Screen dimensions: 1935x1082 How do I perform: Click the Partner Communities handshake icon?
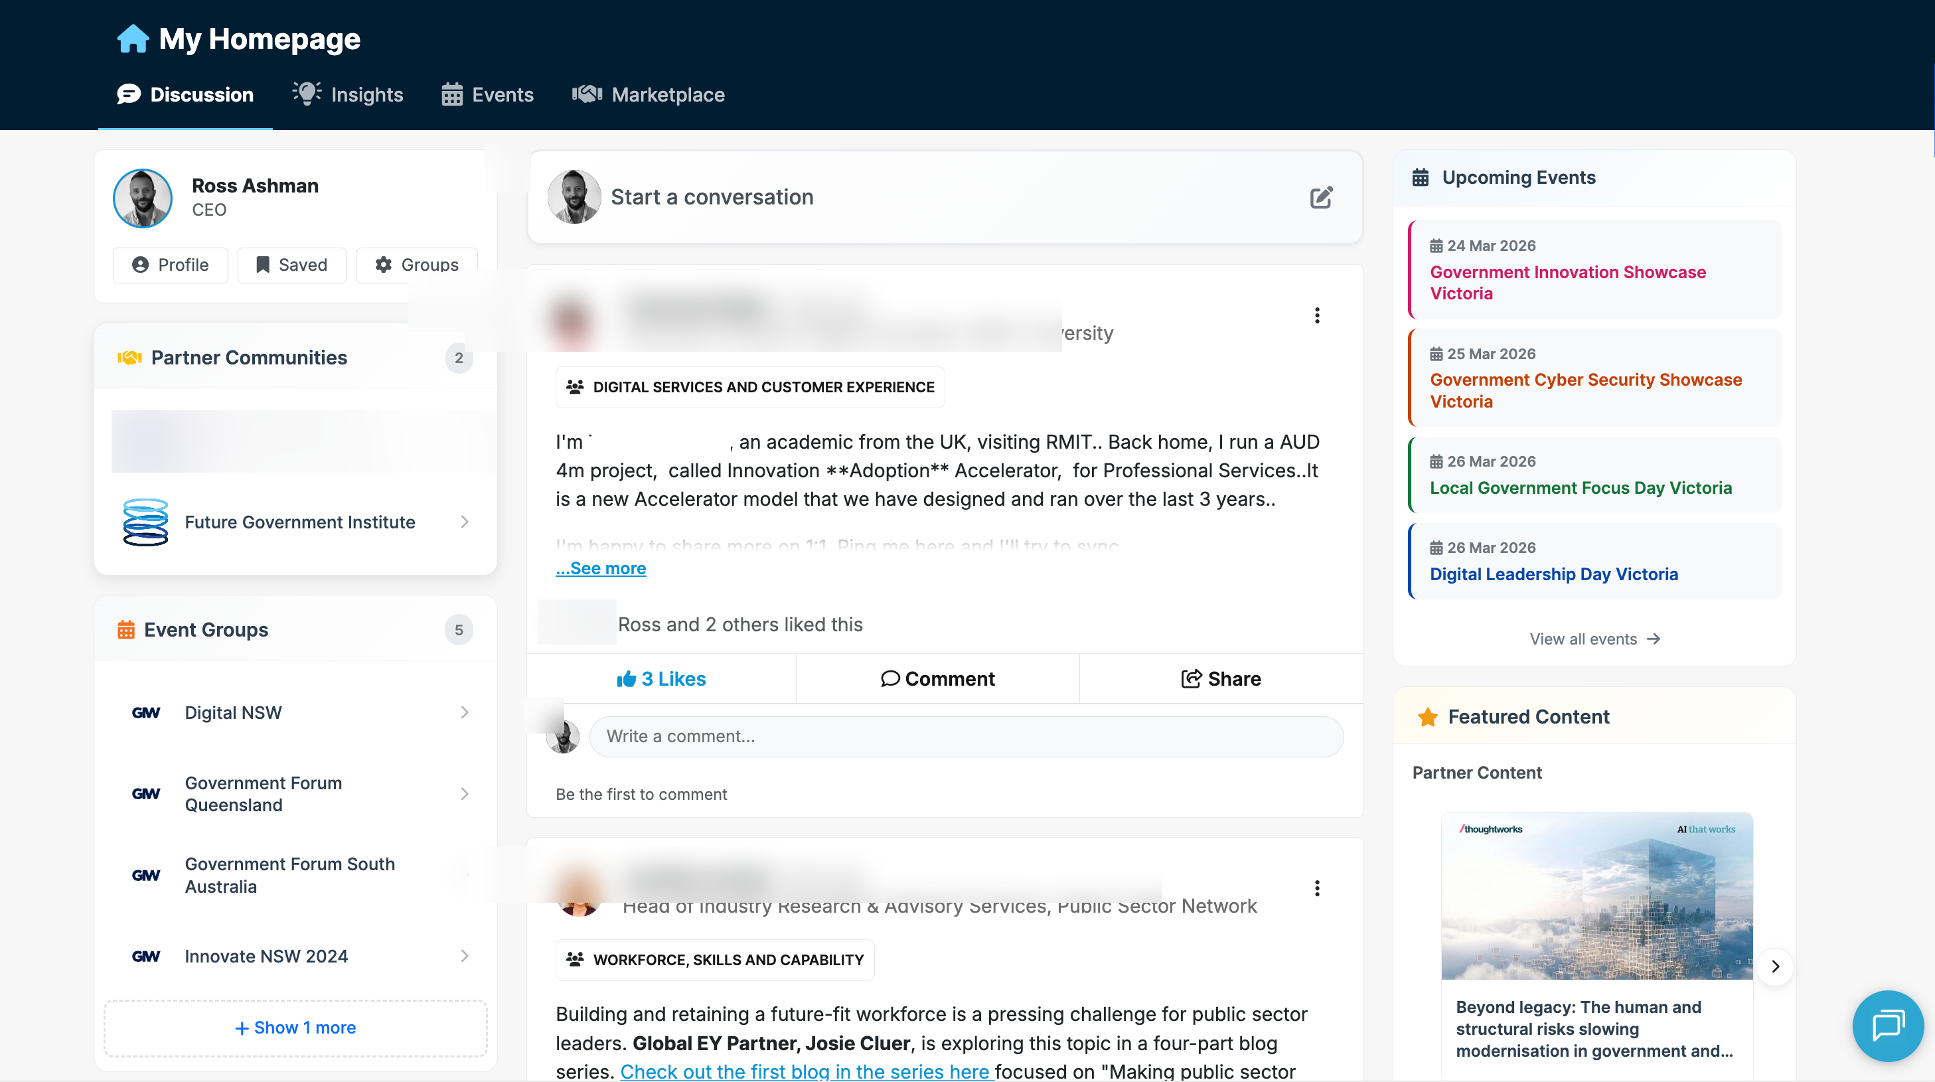pyautogui.click(x=129, y=358)
